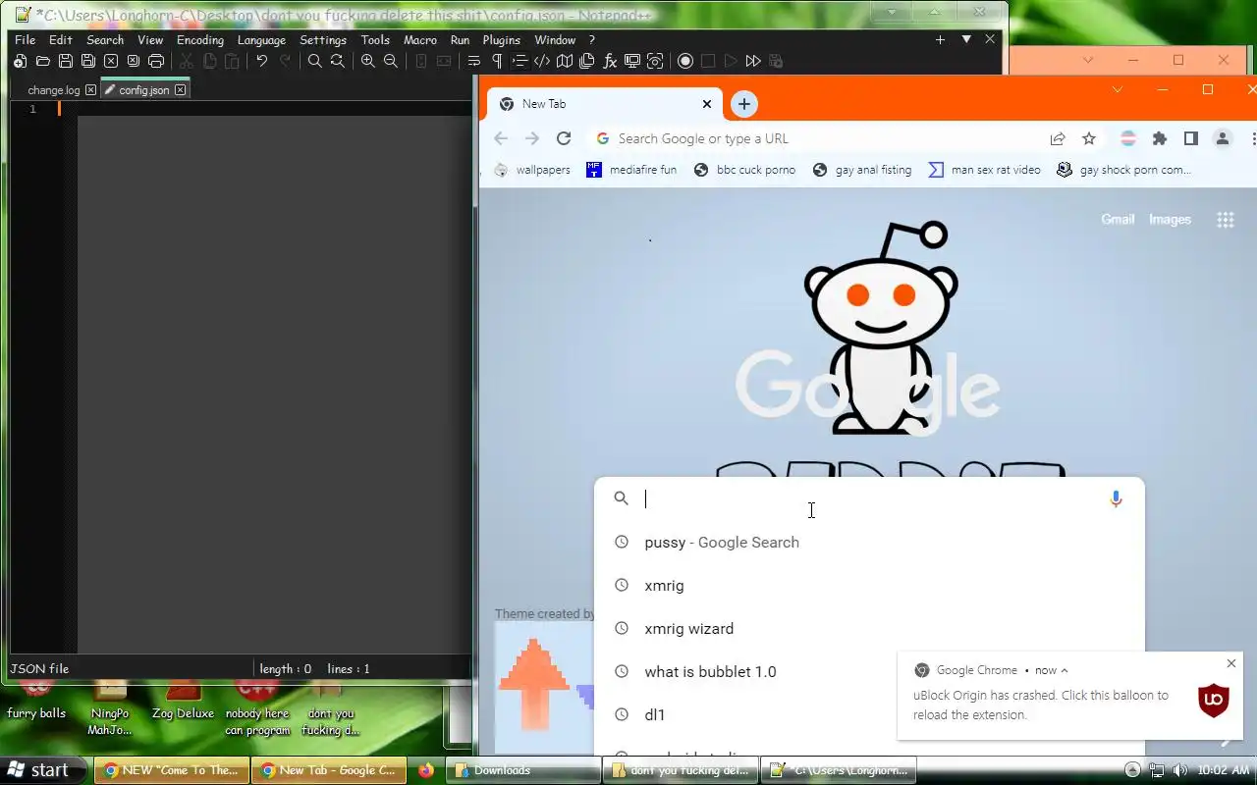Image resolution: width=1257 pixels, height=785 pixels.
Task: Open the Gmail link
Action: point(1118,220)
